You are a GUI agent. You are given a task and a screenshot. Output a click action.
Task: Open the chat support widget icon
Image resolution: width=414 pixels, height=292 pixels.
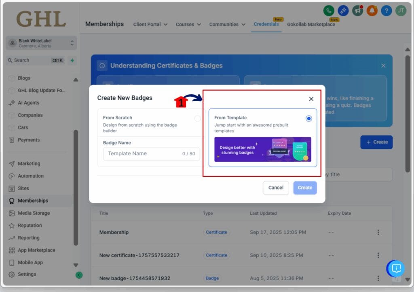click(x=396, y=268)
